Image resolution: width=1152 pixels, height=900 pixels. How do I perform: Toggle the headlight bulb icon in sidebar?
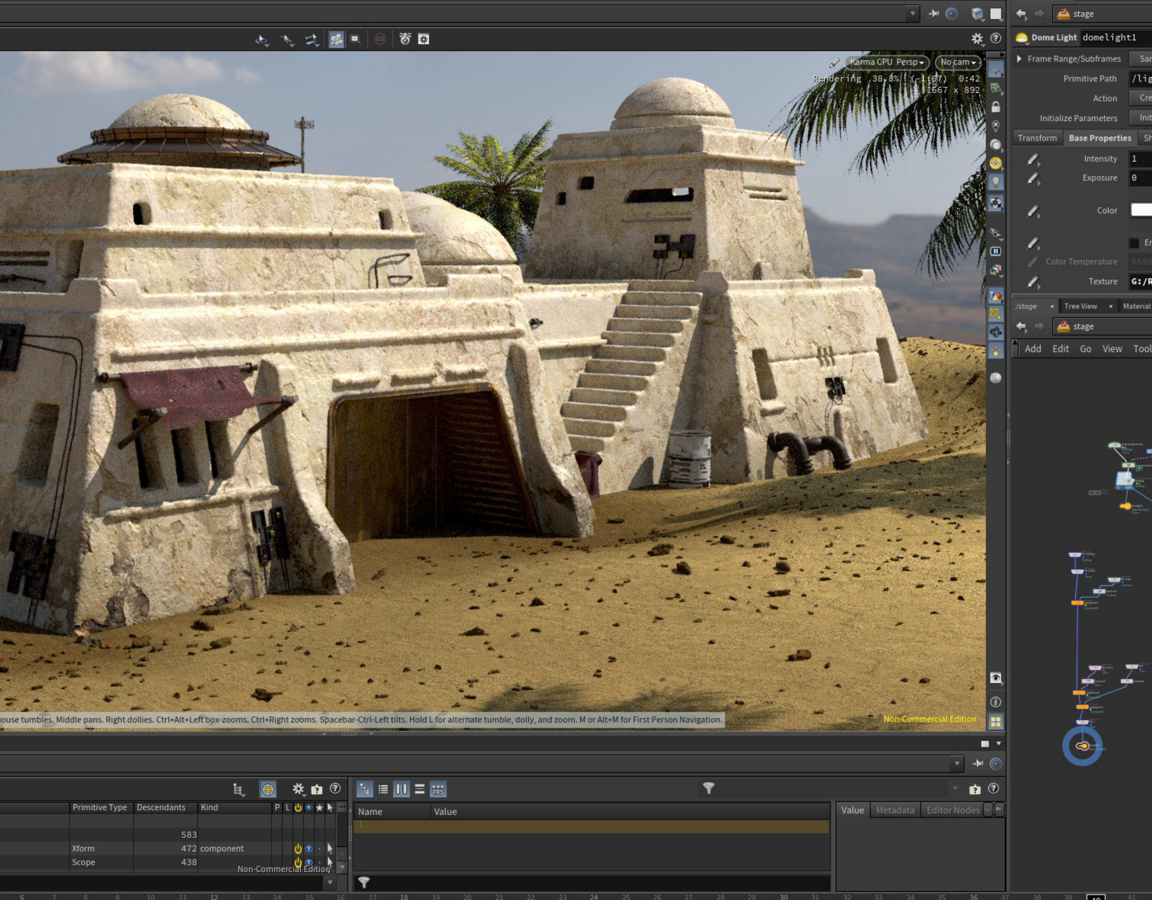(995, 182)
